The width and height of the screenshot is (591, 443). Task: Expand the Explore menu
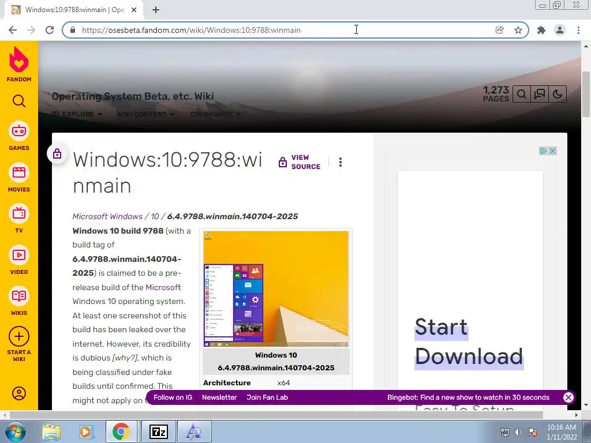pyautogui.click(x=77, y=114)
